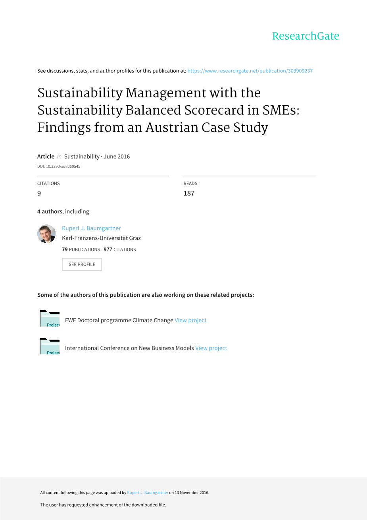367x520 pixels.
Task: Click the uploader name link in footer
Action: (148, 493)
